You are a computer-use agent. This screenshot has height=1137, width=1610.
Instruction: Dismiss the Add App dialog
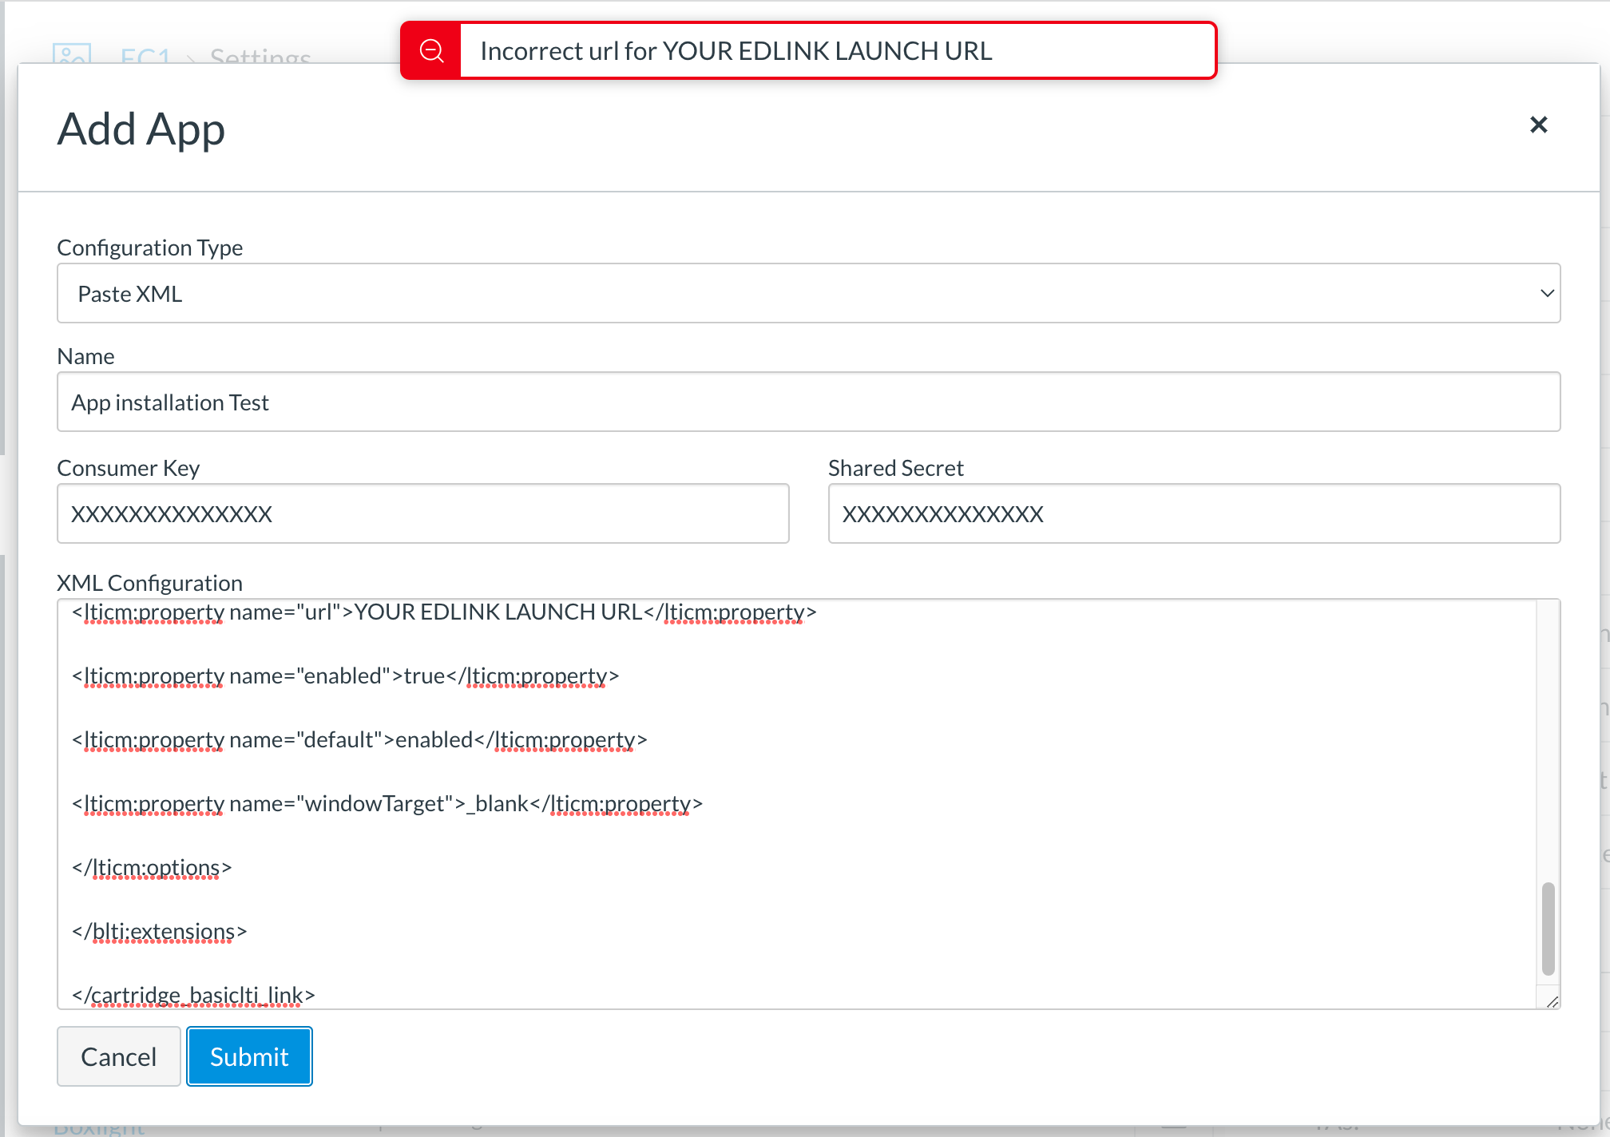click(1538, 125)
